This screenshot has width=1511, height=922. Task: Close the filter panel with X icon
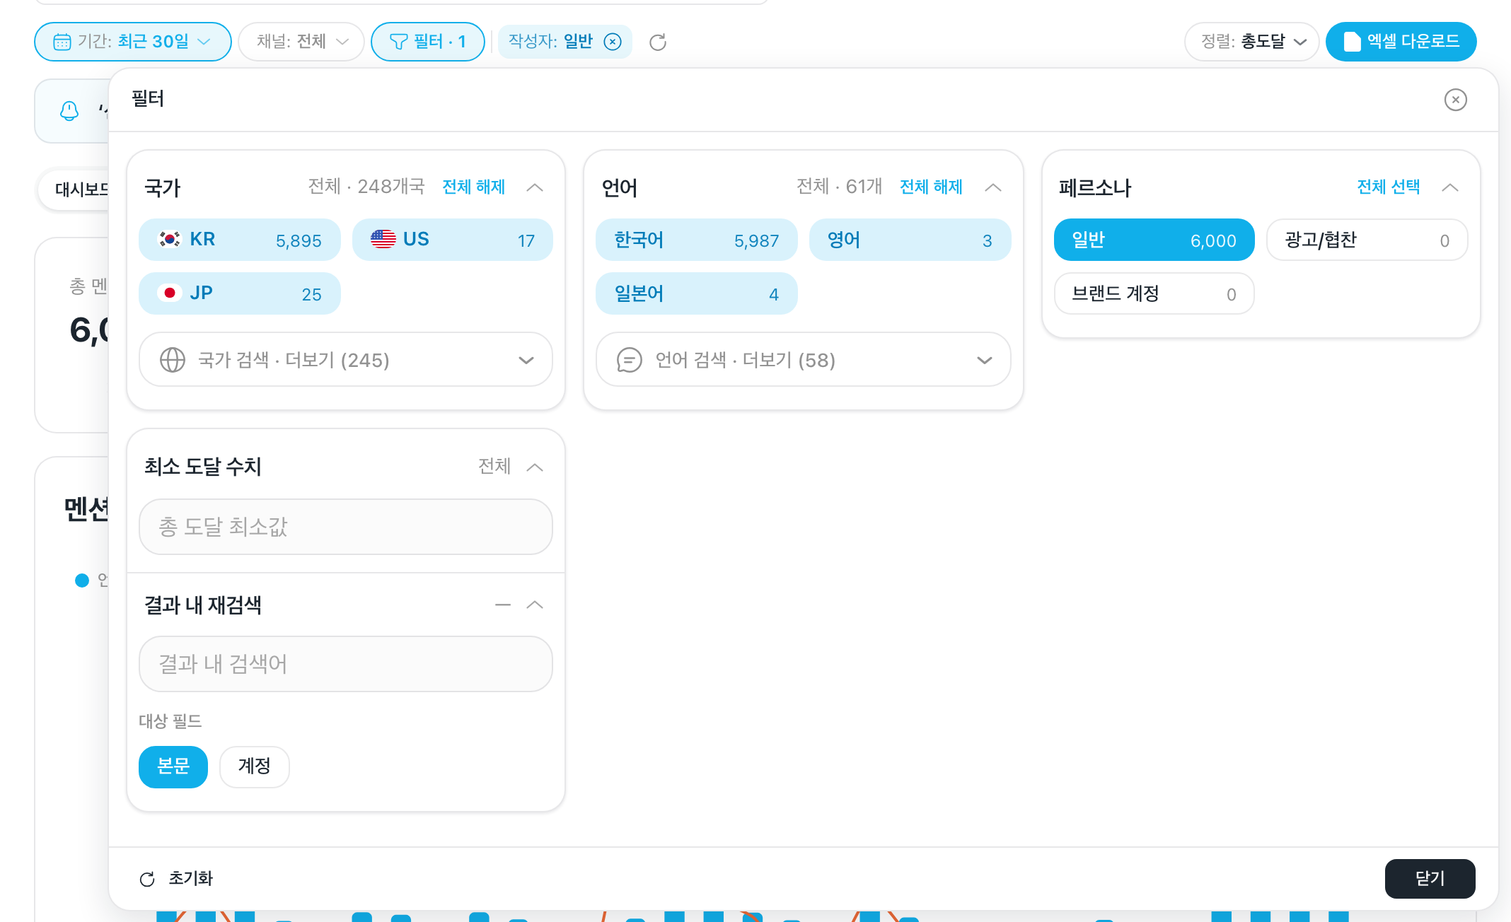(x=1455, y=100)
